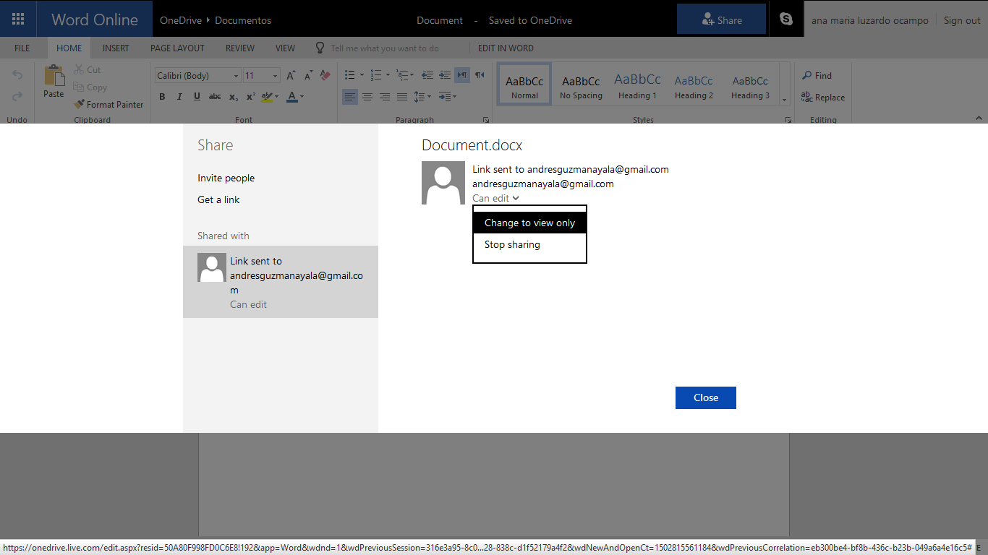Expand the Styles gallery arrow
Viewport: 988px width, 555px height.
pyautogui.click(x=785, y=99)
